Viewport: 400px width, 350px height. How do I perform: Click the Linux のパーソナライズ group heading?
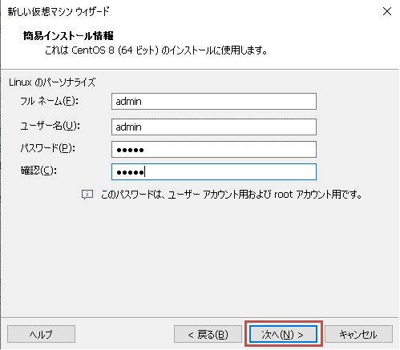pos(52,82)
